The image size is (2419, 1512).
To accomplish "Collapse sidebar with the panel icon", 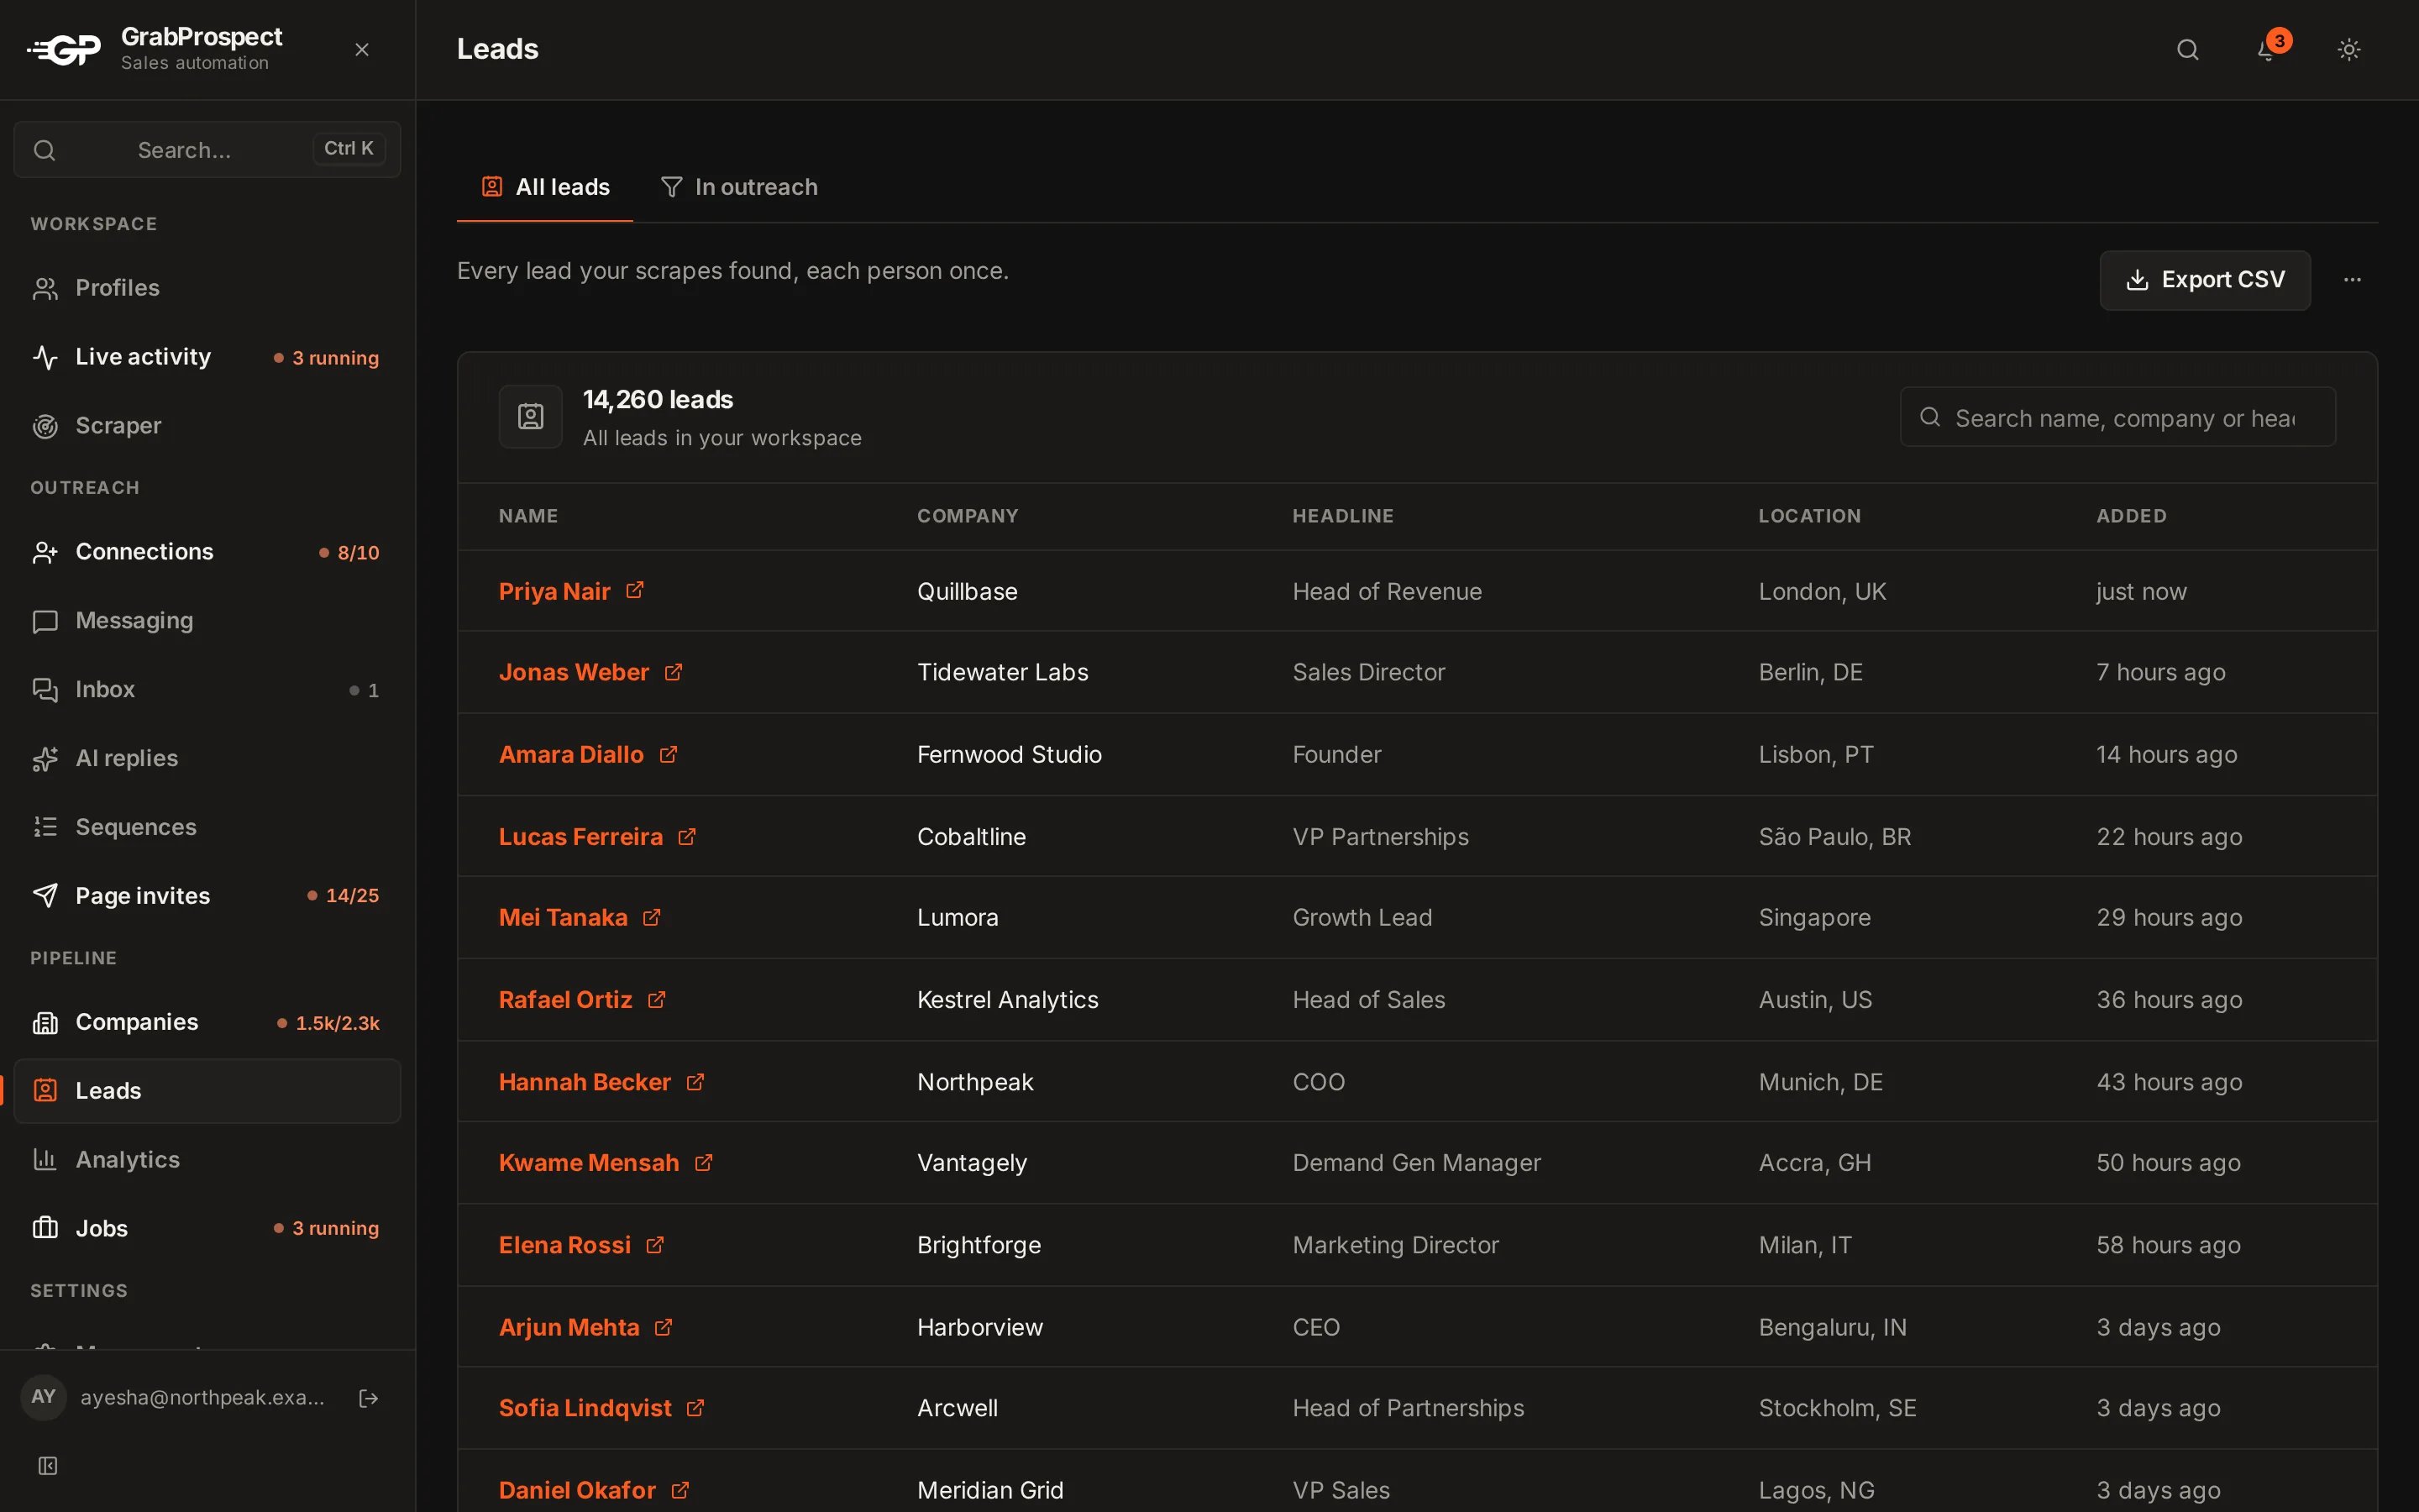I will 47,1465.
